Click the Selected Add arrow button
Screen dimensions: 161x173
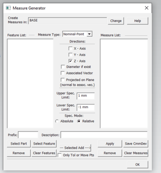[x=75, y=148]
